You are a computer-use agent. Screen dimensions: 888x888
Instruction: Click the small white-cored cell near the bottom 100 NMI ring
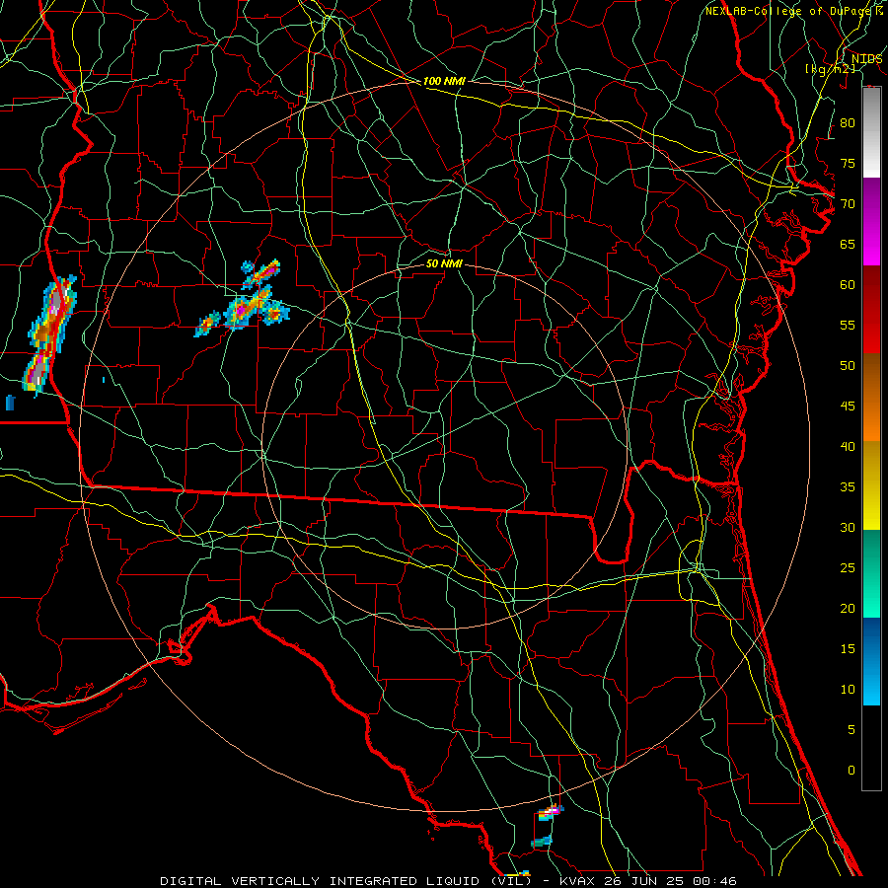coord(551,812)
